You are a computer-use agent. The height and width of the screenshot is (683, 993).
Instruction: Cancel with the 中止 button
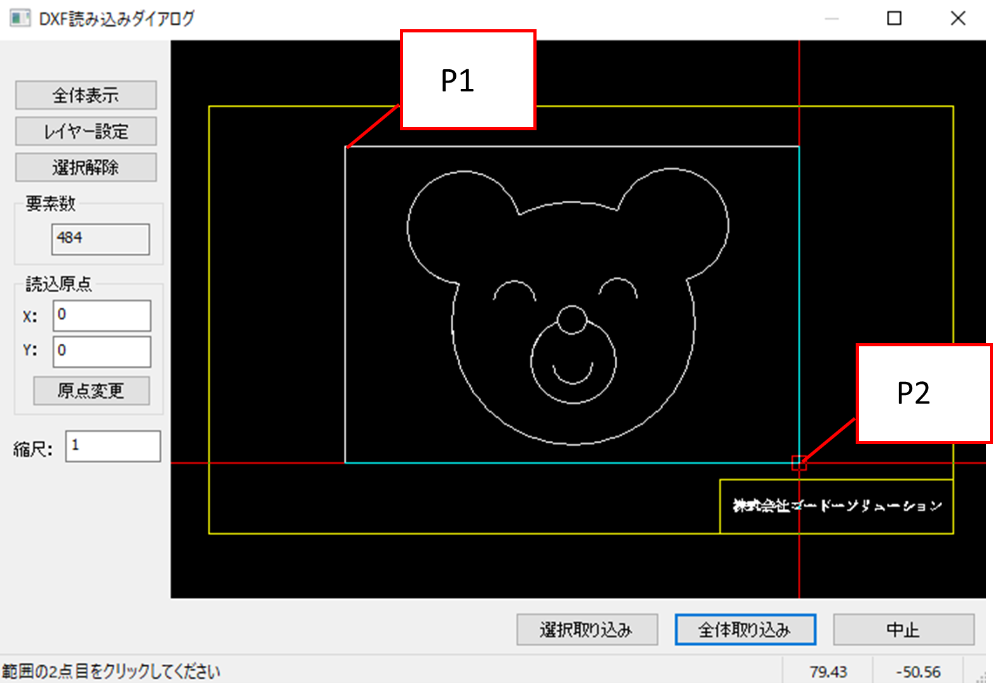point(903,630)
